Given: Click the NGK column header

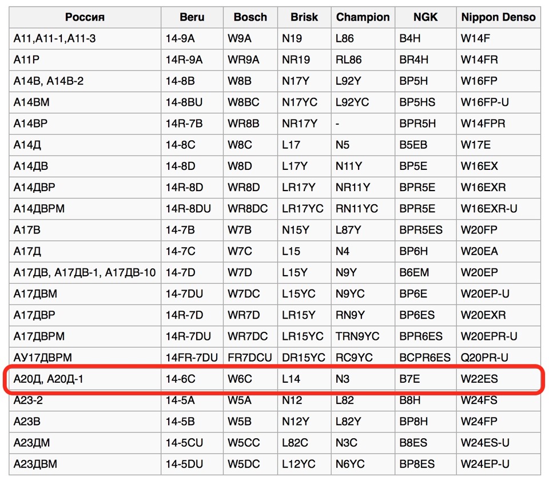Looking at the screenshot, I should click(425, 17).
